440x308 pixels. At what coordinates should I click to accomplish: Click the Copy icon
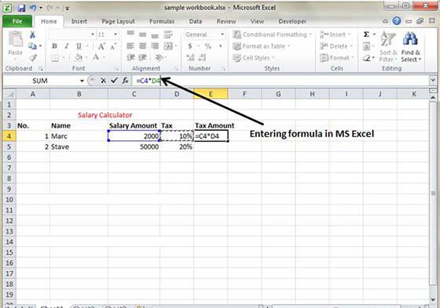point(32,46)
